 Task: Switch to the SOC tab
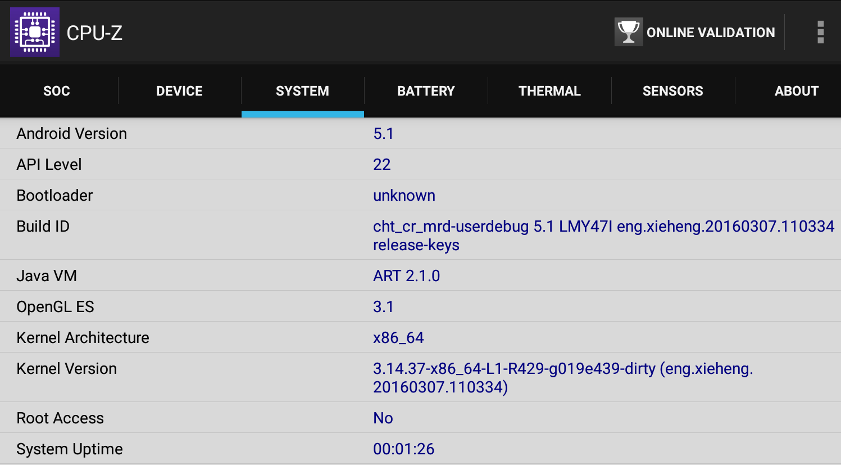57,91
